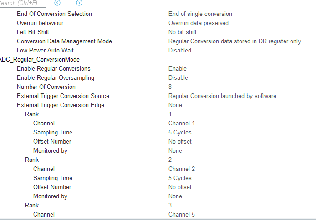The image size is (316, 222).
Task: Select the Rank 3 row label
Action: [31, 206]
